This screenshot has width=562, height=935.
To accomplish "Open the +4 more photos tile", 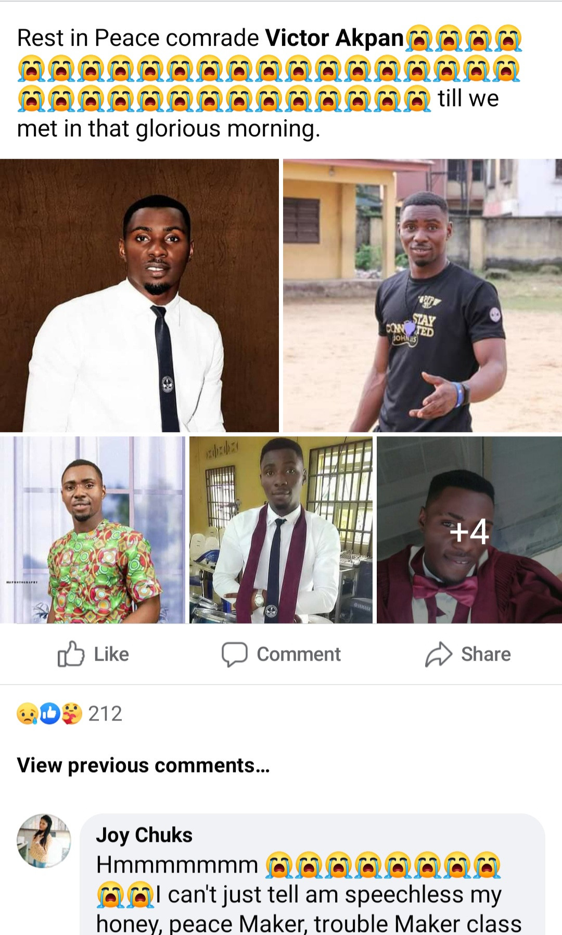I will [x=469, y=530].
